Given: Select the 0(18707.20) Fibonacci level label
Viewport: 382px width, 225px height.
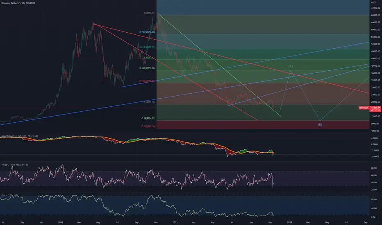Looking at the screenshot, I should [149, 102].
